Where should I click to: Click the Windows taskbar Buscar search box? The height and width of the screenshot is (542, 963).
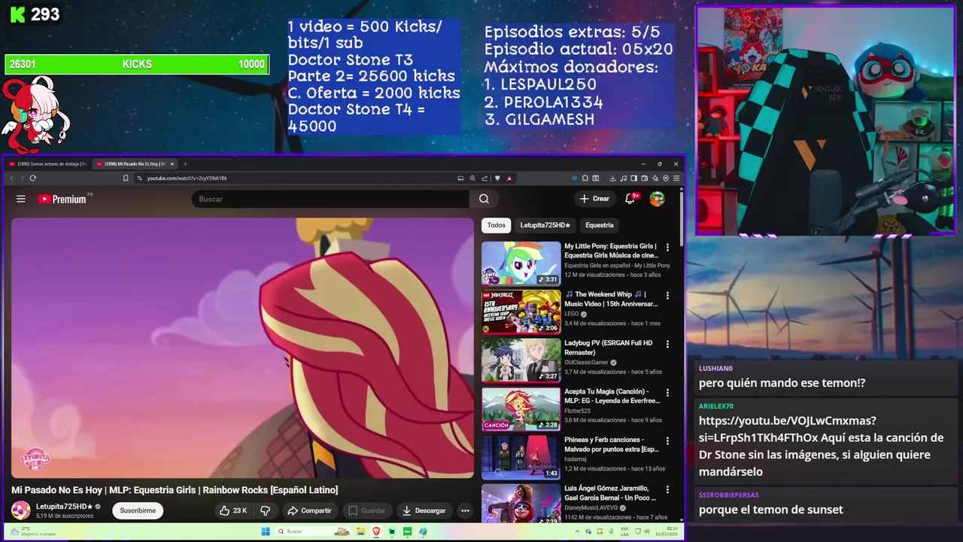click(x=313, y=531)
